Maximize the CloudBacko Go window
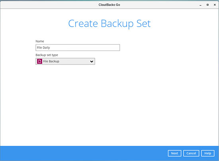 [207, 5]
